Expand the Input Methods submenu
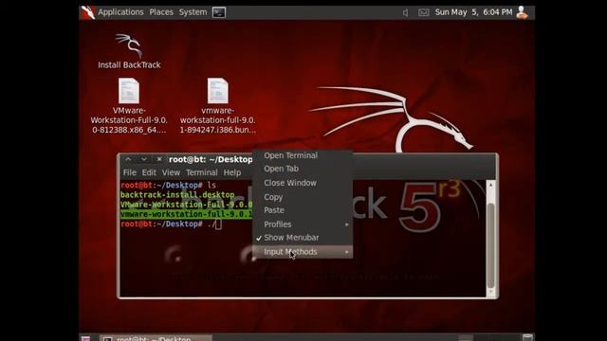This screenshot has width=607, height=341. [x=303, y=252]
